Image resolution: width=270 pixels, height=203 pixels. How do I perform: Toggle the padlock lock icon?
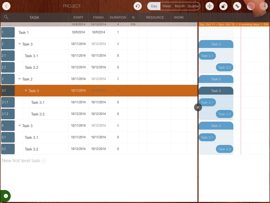click(x=223, y=6)
